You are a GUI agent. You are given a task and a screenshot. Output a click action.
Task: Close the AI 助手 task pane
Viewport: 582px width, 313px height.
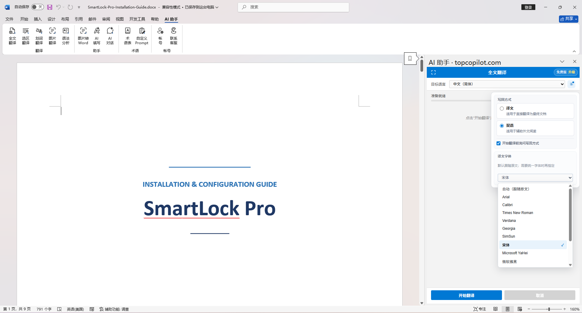[x=574, y=61]
